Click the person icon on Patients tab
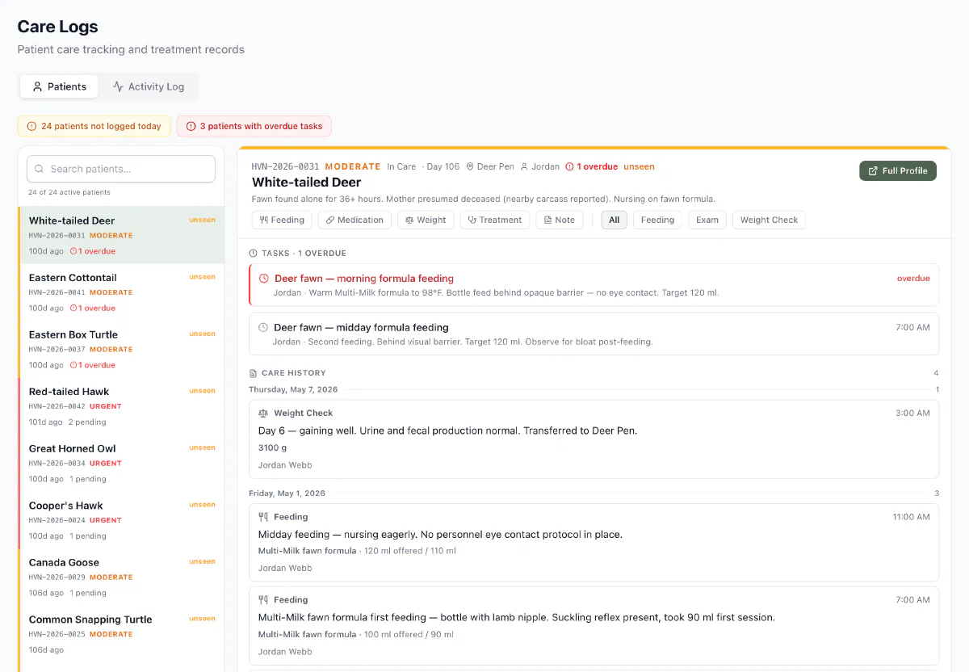Screen dimensions: 969x672 click(x=37, y=86)
